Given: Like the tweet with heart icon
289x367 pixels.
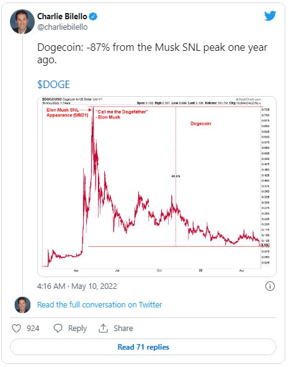Looking at the screenshot, I should pos(16,328).
